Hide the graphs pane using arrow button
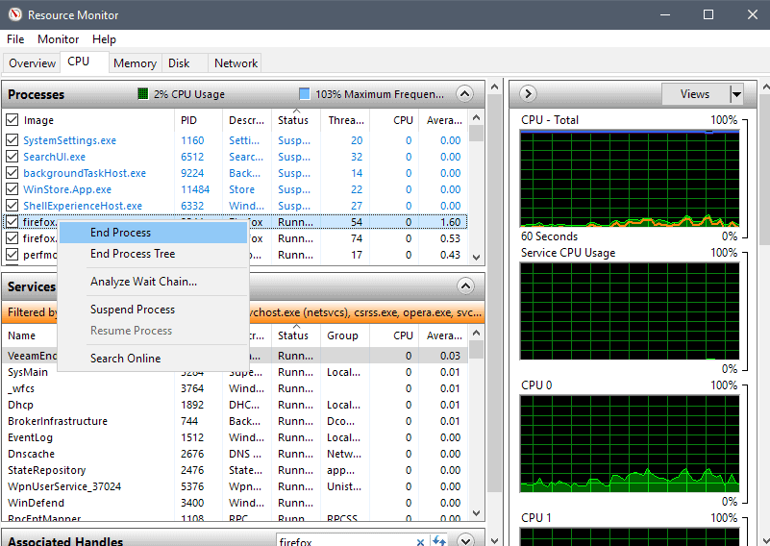 tap(528, 94)
